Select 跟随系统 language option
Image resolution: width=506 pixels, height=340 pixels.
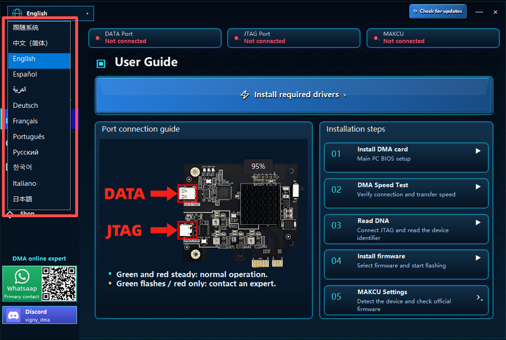pos(39,28)
